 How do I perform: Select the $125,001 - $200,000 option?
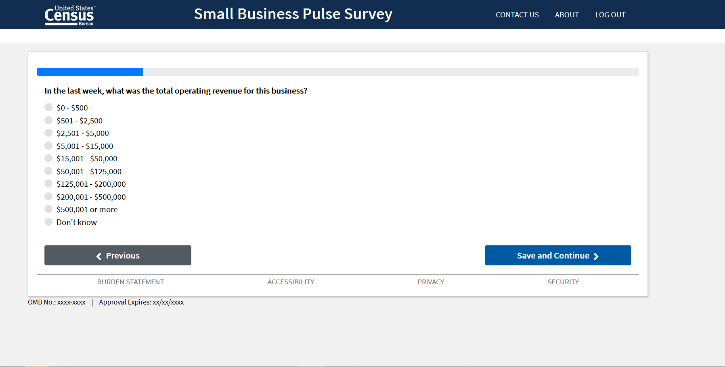coord(48,183)
